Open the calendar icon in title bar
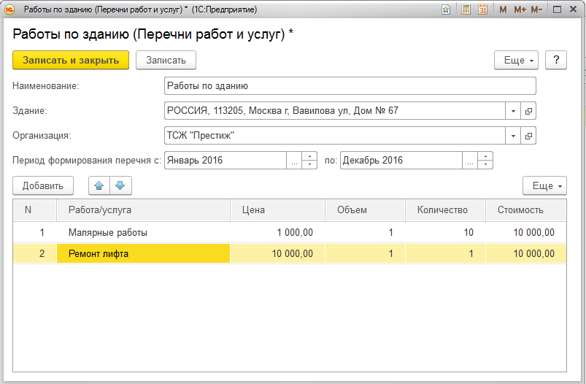Screen dimensions: 586x384 pyautogui.click(x=482, y=10)
